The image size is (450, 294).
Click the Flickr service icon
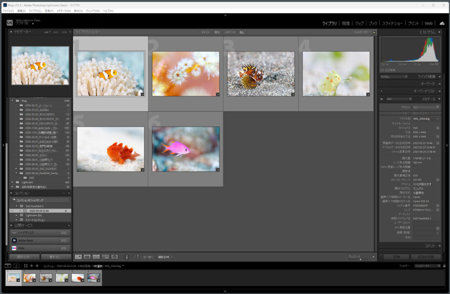(15, 248)
